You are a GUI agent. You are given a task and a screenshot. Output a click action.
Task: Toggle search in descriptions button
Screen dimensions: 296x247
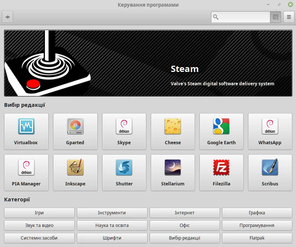point(276,17)
